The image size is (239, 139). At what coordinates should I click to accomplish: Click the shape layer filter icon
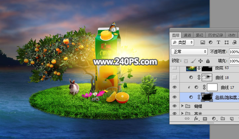226,43
